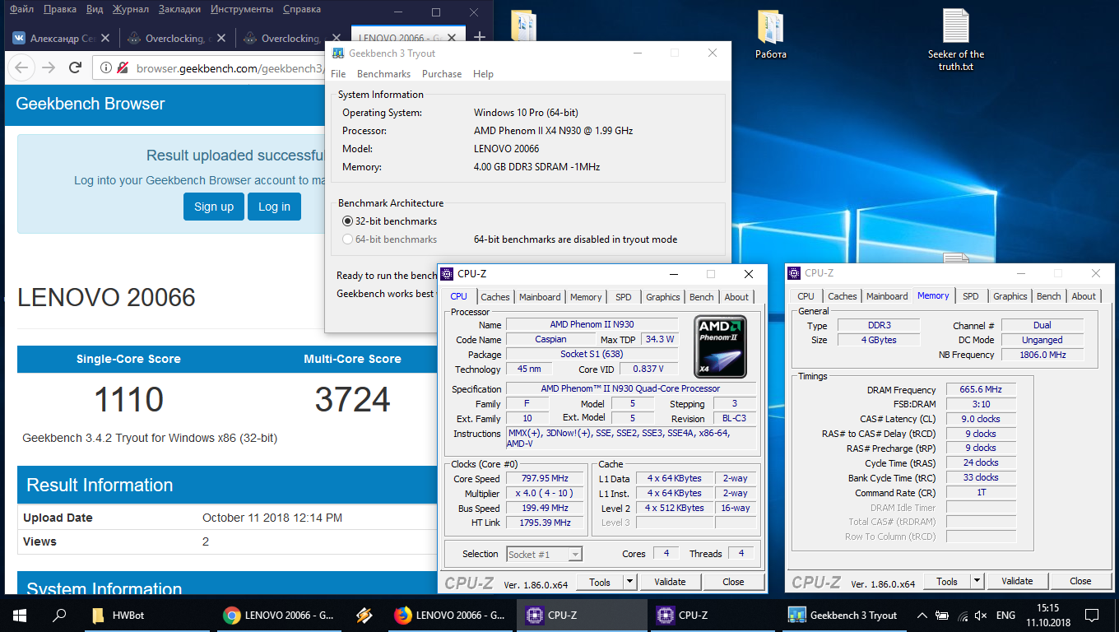Click Geekbench Browser header title
The width and height of the screenshot is (1119, 632).
pyautogui.click(x=91, y=104)
